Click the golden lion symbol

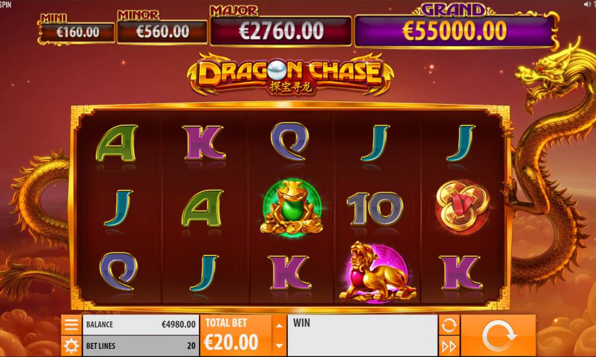(x=377, y=273)
